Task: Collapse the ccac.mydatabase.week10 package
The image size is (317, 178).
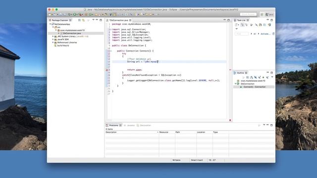Action: point(56,30)
